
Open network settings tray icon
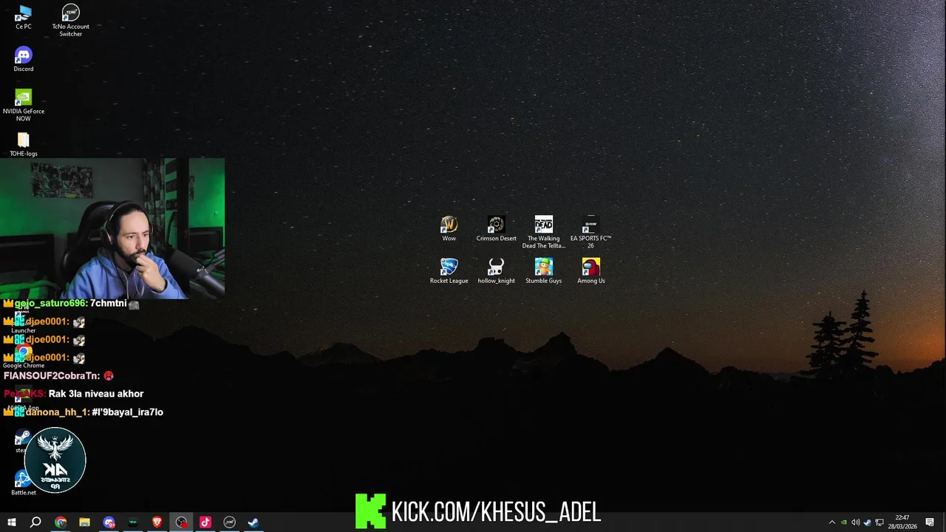coord(879,522)
